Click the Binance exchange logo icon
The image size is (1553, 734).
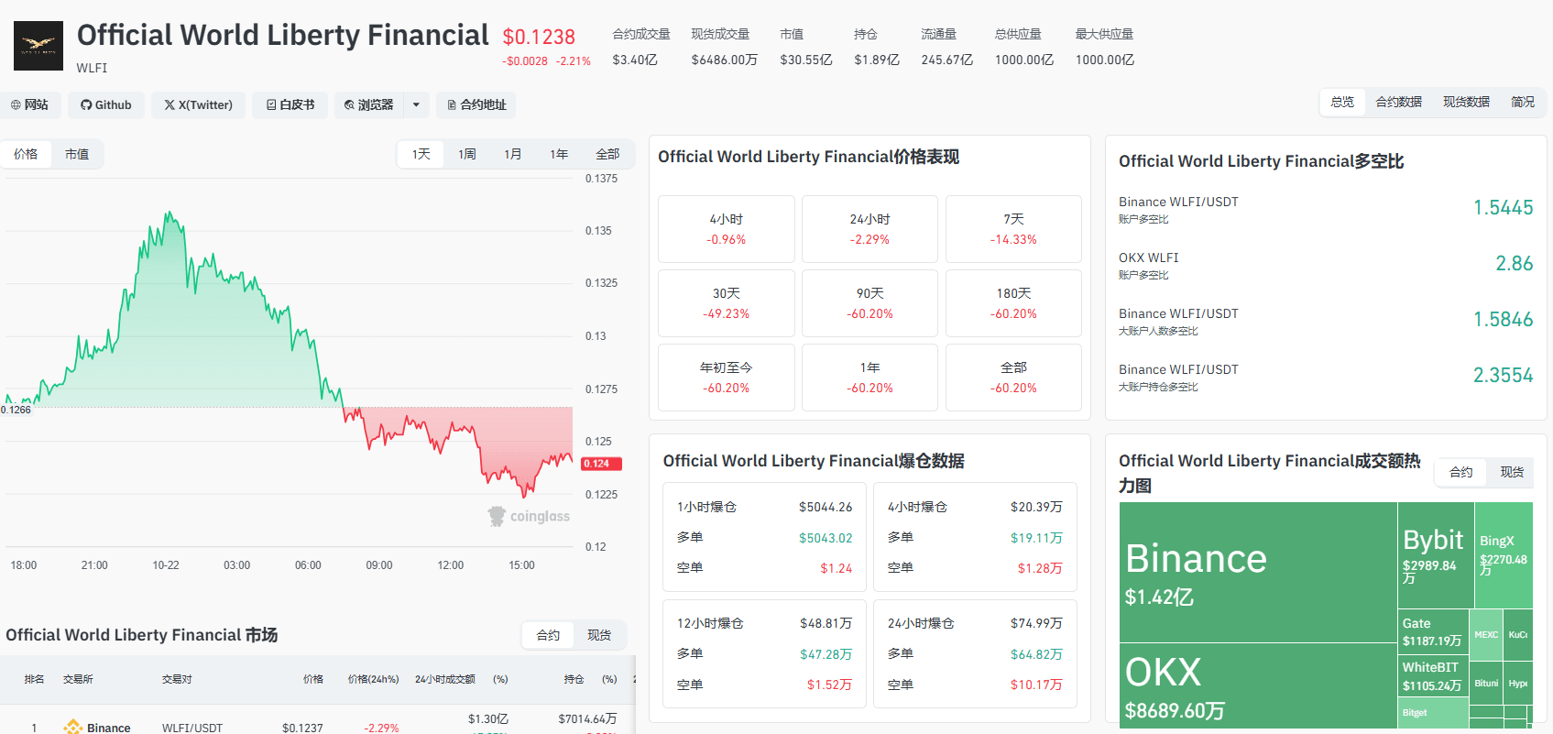(x=72, y=728)
